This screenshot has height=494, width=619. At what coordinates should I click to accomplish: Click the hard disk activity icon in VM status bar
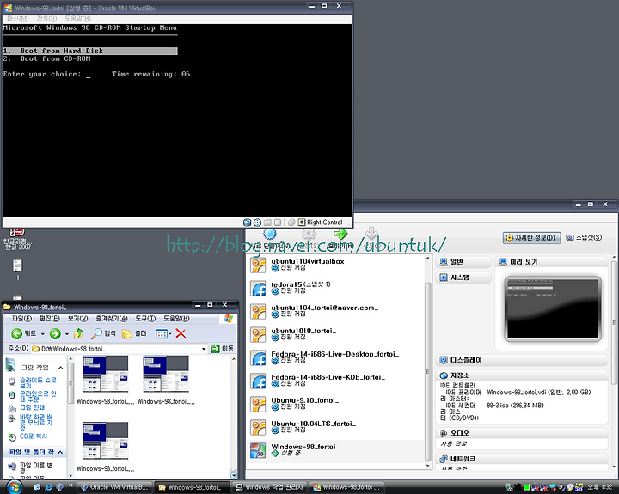click(247, 223)
